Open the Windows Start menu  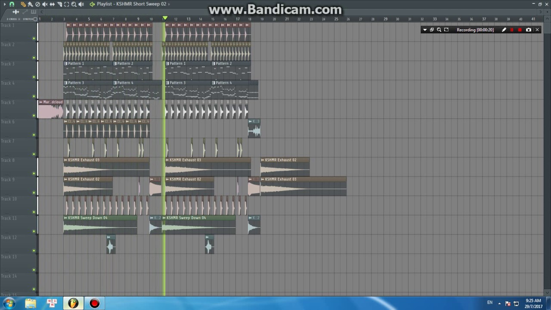pos(9,303)
